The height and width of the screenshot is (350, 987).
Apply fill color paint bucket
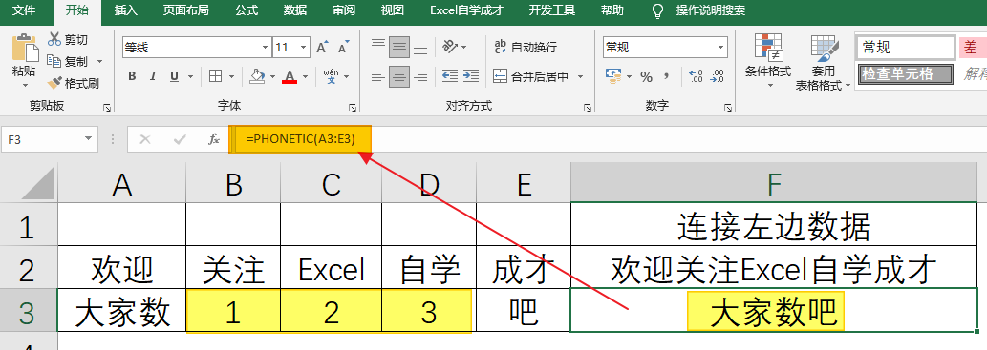tap(257, 76)
